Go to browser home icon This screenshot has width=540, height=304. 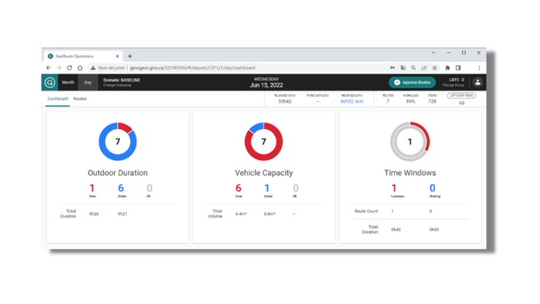point(80,68)
